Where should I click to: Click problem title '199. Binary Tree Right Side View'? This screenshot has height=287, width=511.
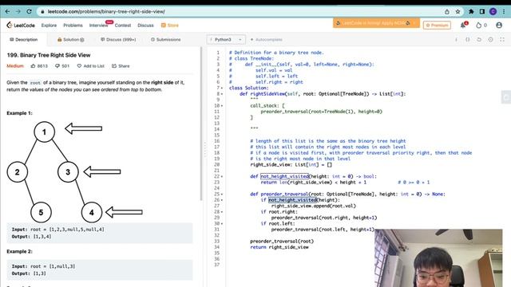click(x=49, y=55)
